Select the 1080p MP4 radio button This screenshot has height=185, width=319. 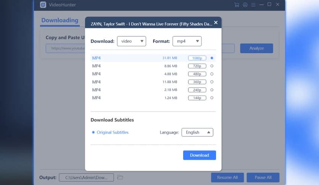point(212,58)
